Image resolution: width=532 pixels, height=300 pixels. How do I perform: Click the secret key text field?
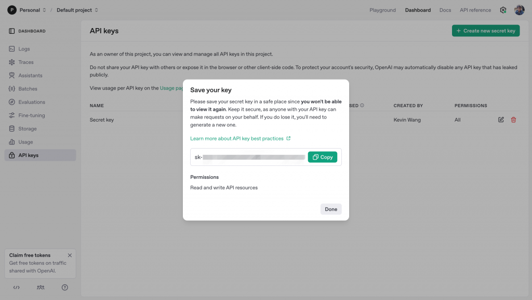click(x=249, y=157)
